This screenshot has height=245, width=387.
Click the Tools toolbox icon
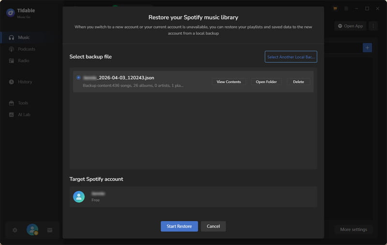(x=11, y=103)
